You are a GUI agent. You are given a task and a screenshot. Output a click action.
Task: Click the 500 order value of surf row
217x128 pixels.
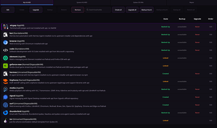click(x=211, y=105)
